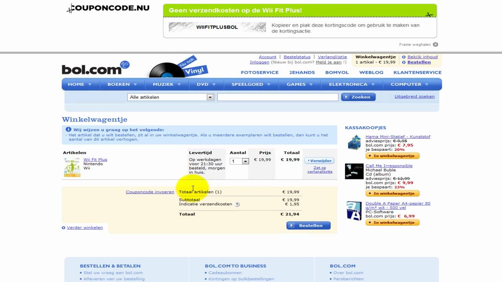The height and width of the screenshot is (282, 502).
Task: Open the Double A Paper product thumbnail
Action: 354,211
